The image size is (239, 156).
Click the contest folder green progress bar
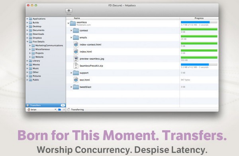pyautogui.click(x=199, y=29)
